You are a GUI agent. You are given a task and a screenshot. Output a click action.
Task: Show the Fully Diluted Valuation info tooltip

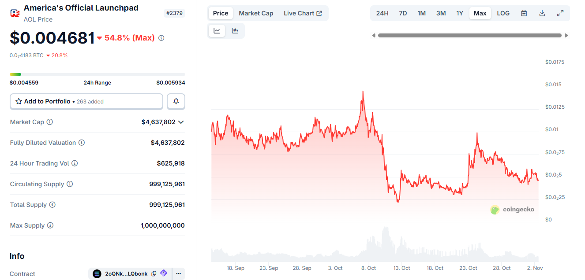coord(81,143)
